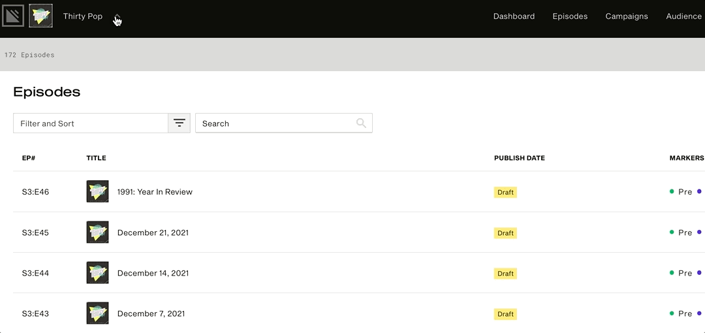This screenshot has width=705, height=333.
Task: Open the December 7, 2021 episode
Action: click(x=151, y=313)
